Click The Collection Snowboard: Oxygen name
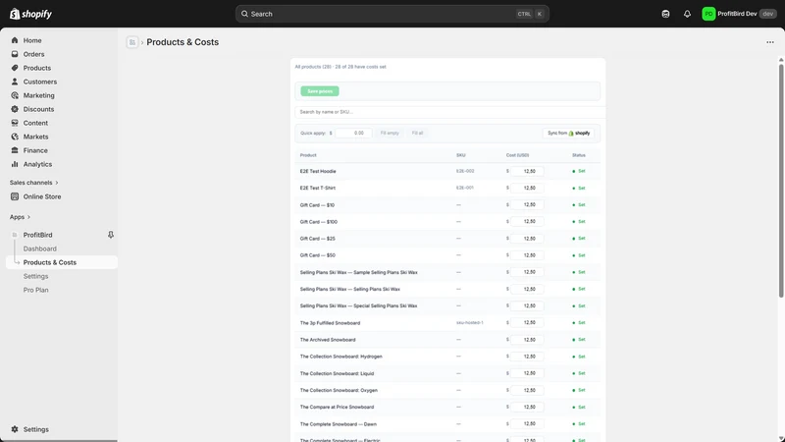Viewport: 785px width, 442px height. click(x=339, y=390)
